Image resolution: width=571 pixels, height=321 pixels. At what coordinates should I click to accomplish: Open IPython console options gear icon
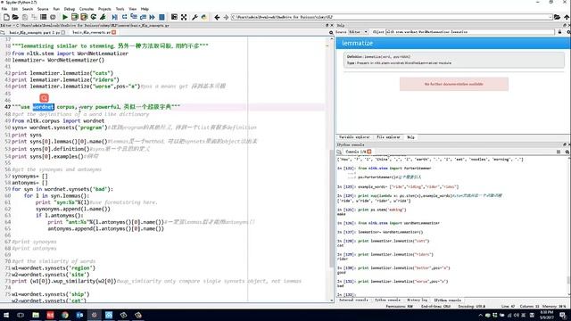[567, 152]
